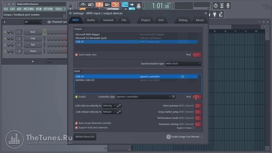Image resolution: width=272 pixels, height=153 pixels.
Task: Click Performance mode MIDI channel field
Action: 198,118
